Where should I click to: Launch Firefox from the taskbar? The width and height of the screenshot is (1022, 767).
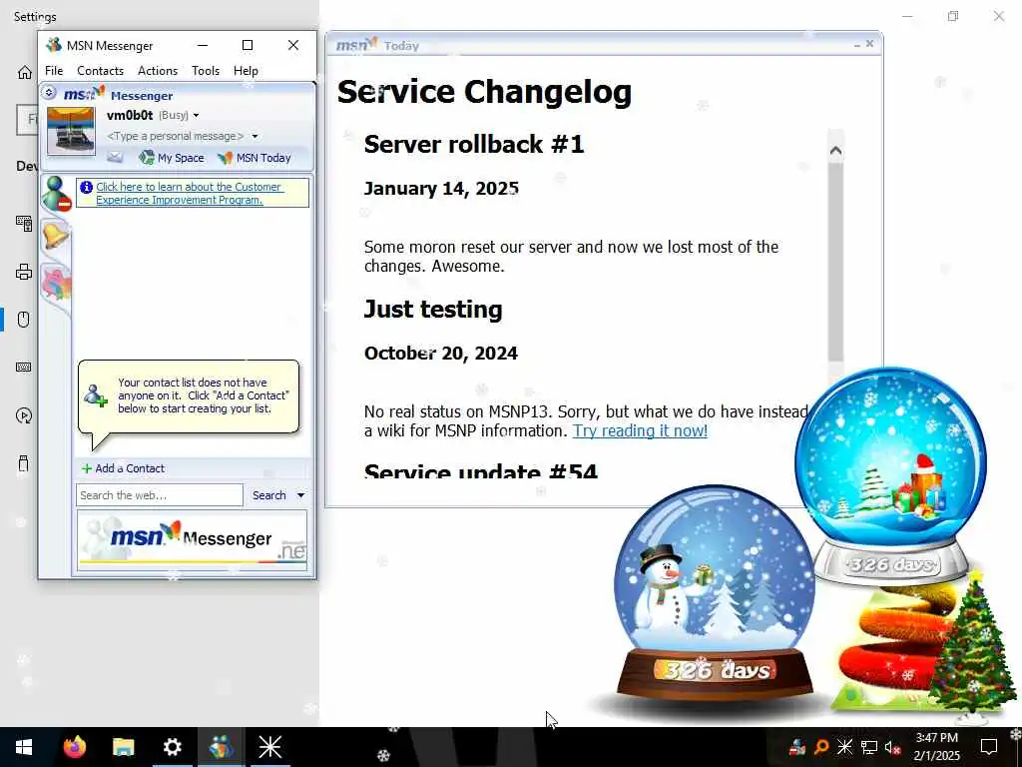tap(74, 747)
